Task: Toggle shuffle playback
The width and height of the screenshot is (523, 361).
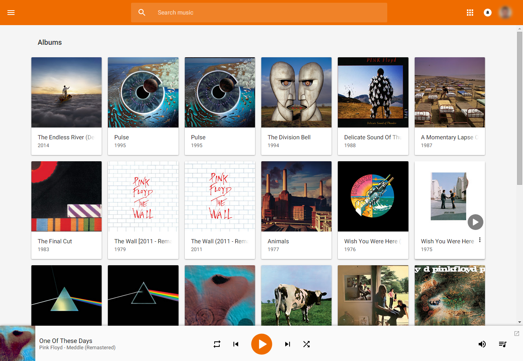Action: [x=306, y=344]
